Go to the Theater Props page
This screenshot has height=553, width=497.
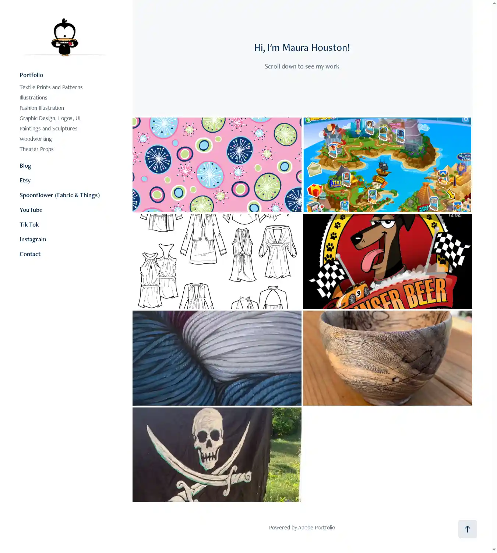pos(36,149)
